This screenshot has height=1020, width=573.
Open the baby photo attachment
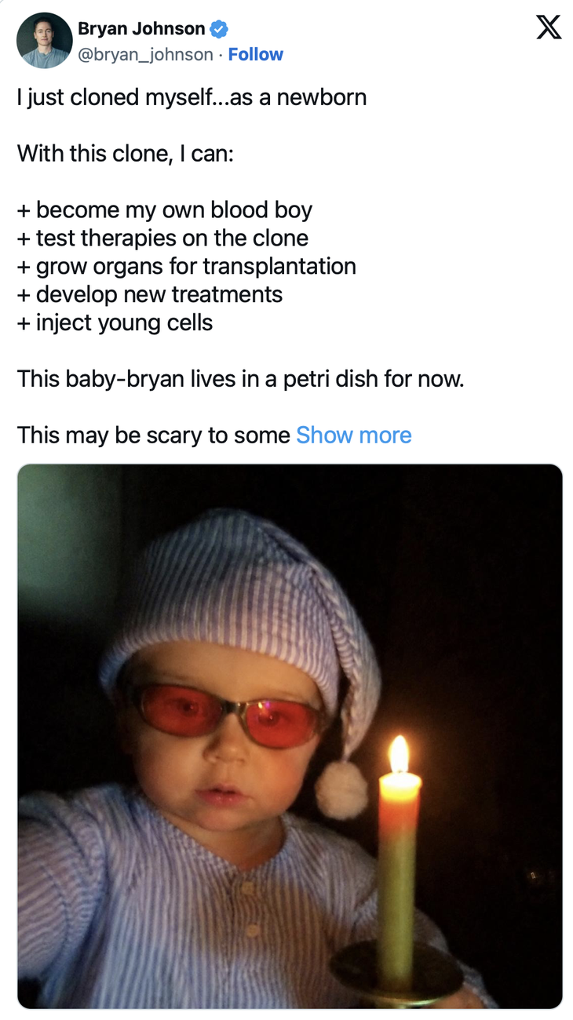pyautogui.click(x=290, y=736)
